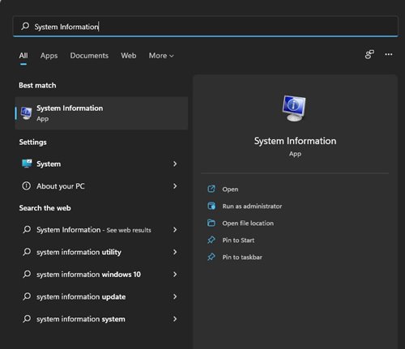405x349 pixels.
Task: Select the system information utility suggestion
Action: tap(100, 252)
